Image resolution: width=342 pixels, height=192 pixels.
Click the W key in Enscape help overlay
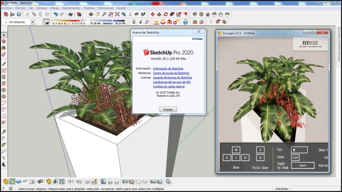(x=236, y=150)
